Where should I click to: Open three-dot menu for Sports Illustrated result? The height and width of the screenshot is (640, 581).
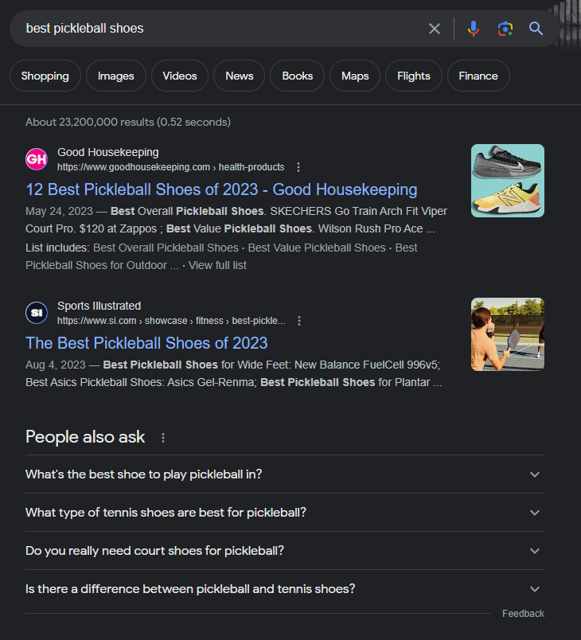click(299, 321)
